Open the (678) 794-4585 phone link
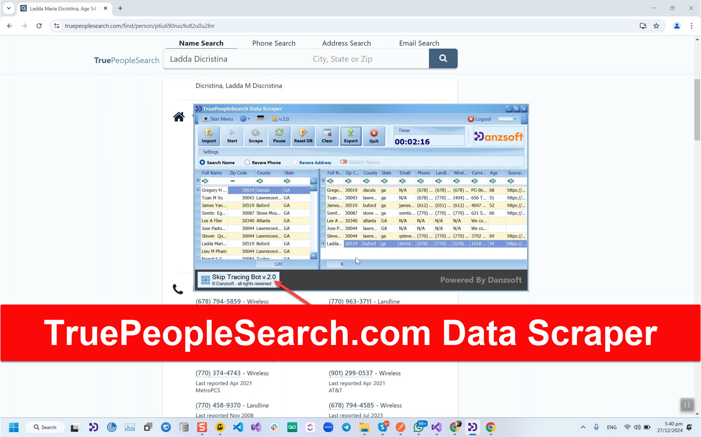Image resolution: width=701 pixels, height=437 pixels. click(x=351, y=405)
